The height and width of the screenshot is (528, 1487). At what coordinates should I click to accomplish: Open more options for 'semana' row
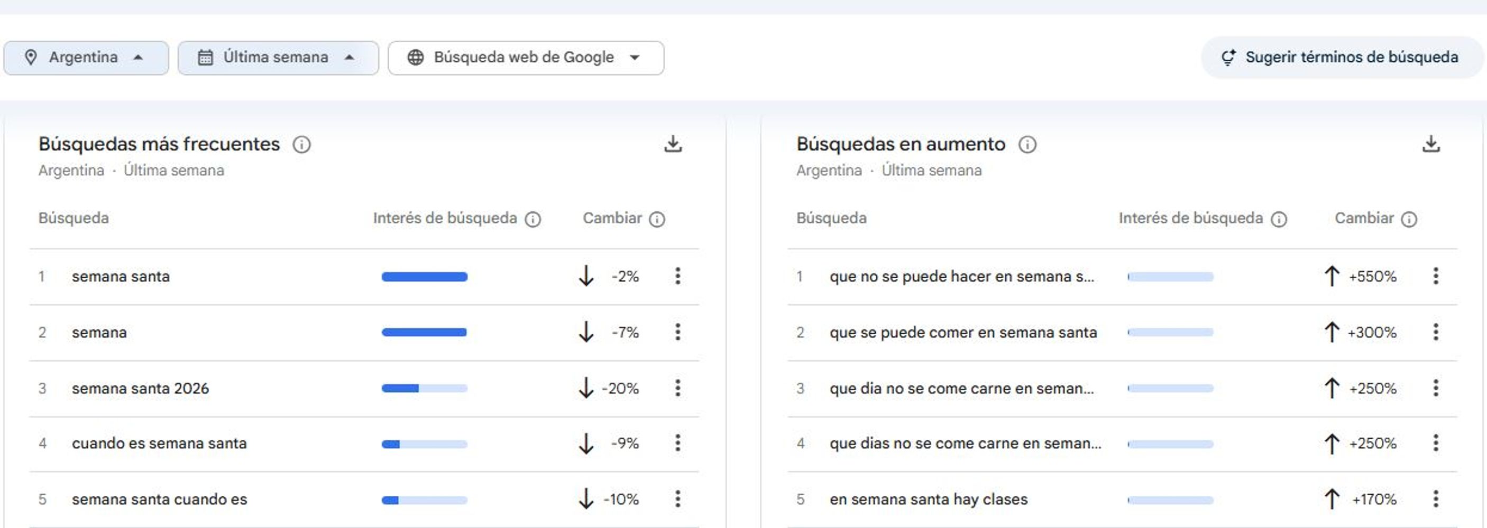pyautogui.click(x=678, y=332)
